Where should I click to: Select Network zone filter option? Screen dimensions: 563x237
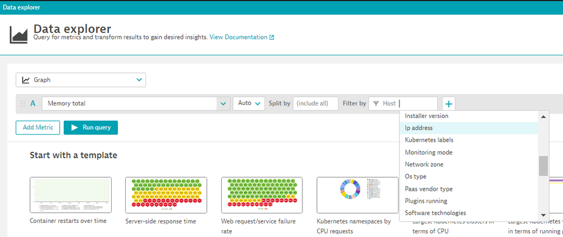coord(424,165)
